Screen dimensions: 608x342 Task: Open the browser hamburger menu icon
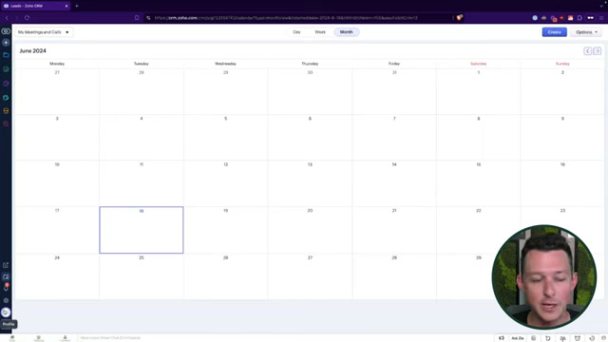pyautogui.click(x=601, y=18)
